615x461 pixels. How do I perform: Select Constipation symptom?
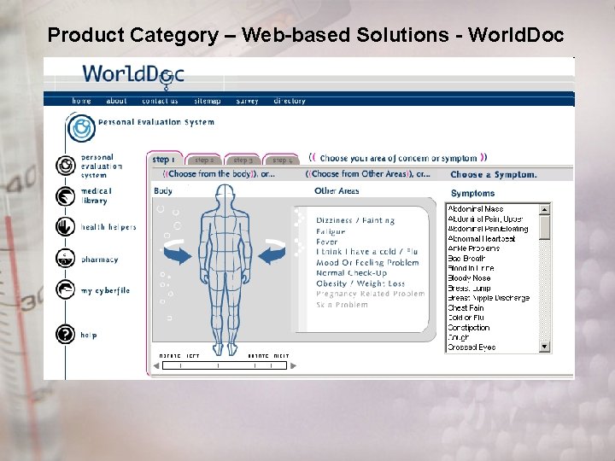469,327
